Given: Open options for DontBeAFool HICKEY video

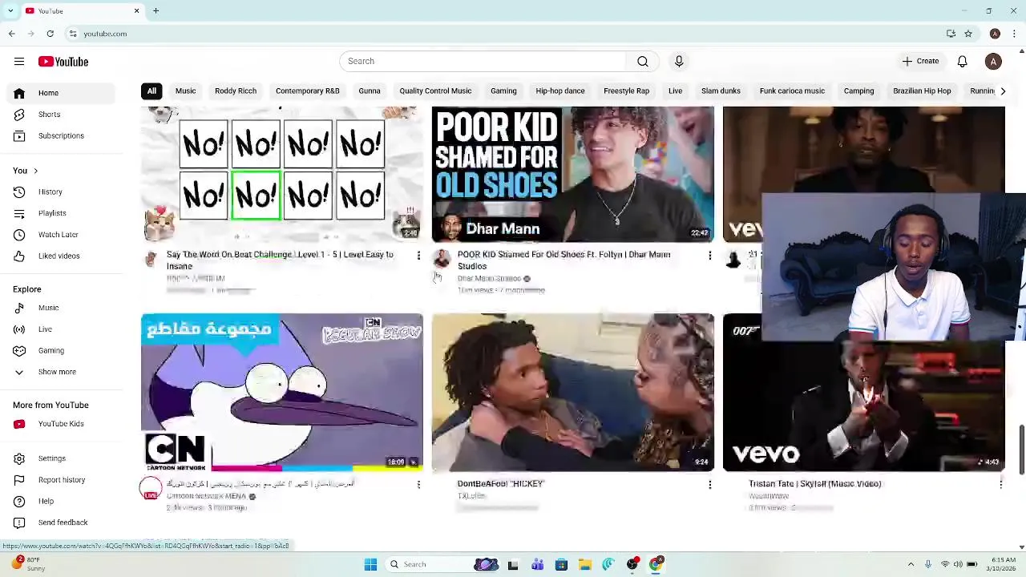Looking at the screenshot, I should click(x=709, y=484).
